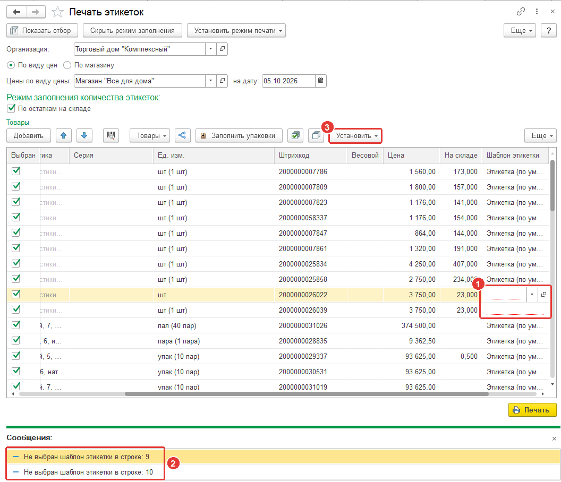This screenshot has height=482, width=561.
Task: Click the barcode scan search icon
Action: (111, 135)
